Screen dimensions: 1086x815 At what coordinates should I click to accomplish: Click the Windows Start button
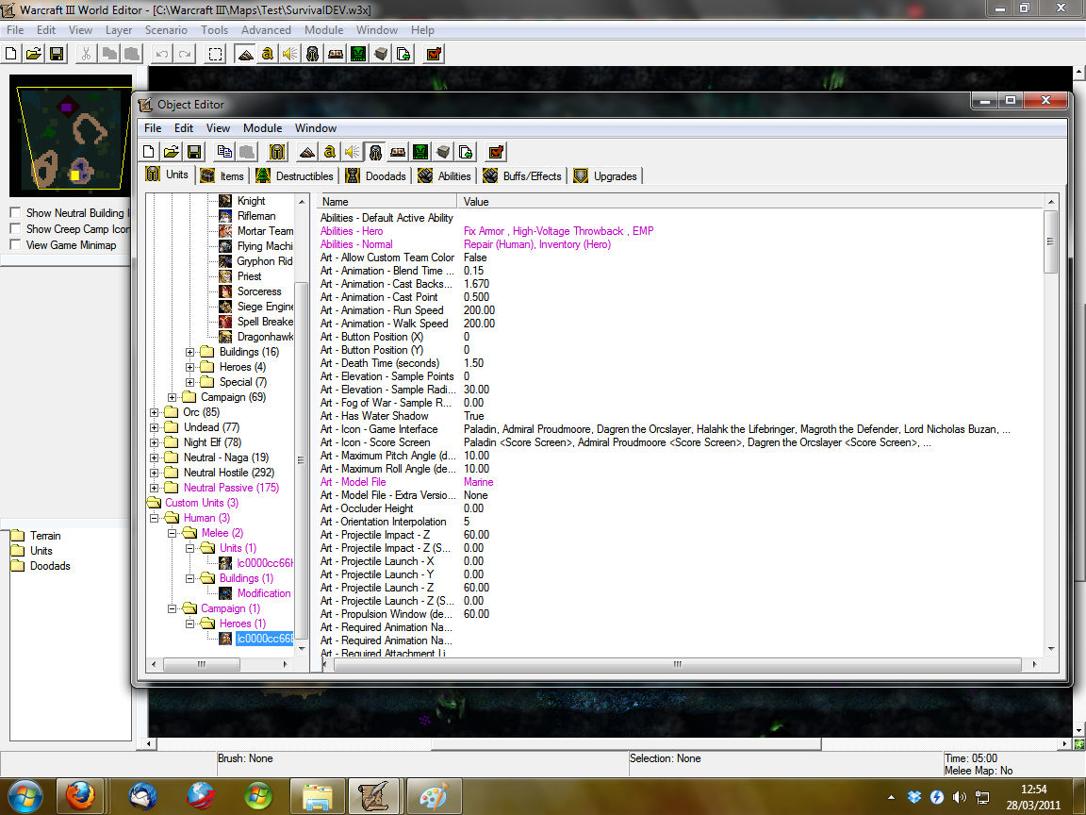pos(25,795)
